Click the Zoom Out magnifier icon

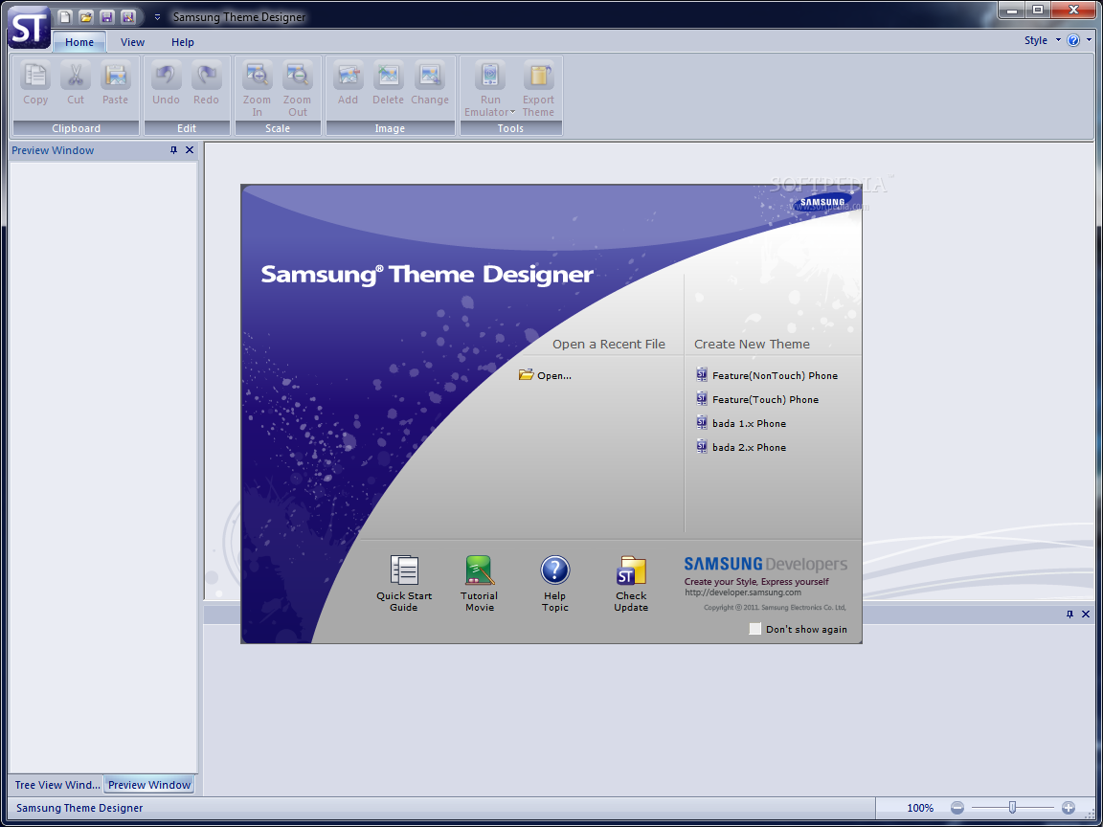tap(298, 76)
